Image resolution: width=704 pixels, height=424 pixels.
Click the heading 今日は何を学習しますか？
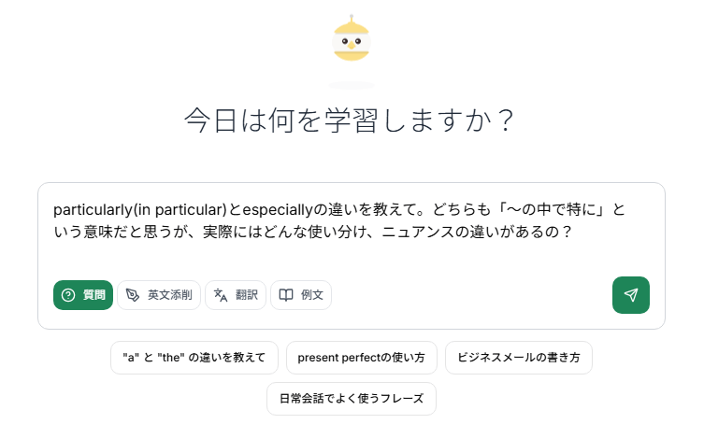point(352,121)
